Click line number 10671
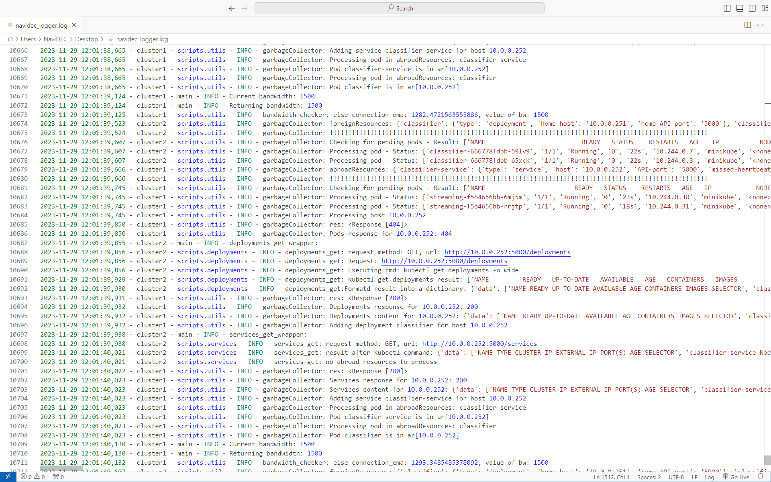 tap(18, 96)
